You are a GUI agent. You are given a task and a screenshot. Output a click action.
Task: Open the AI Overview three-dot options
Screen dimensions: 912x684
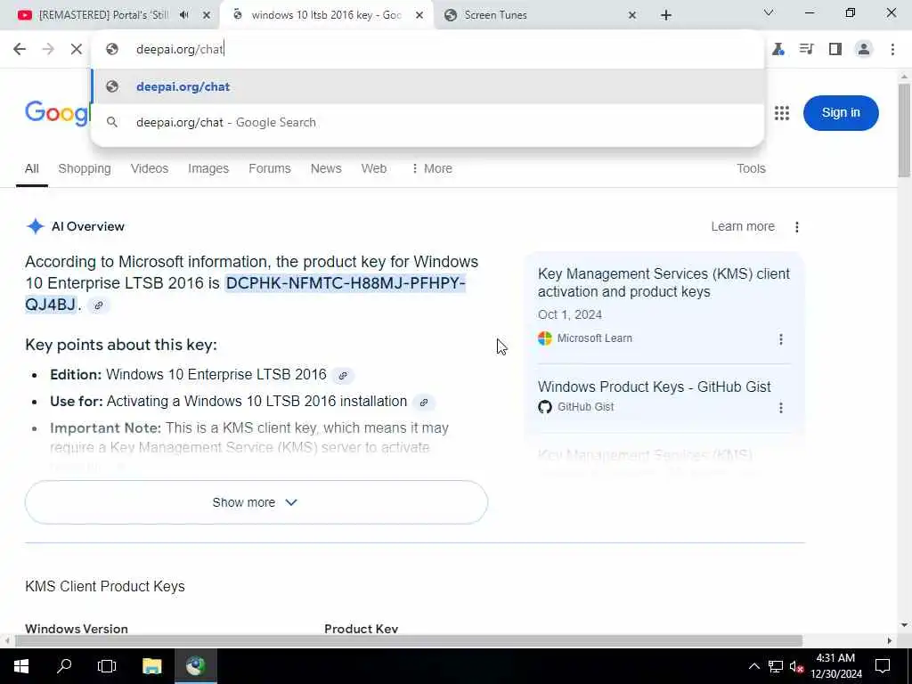point(797,227)
